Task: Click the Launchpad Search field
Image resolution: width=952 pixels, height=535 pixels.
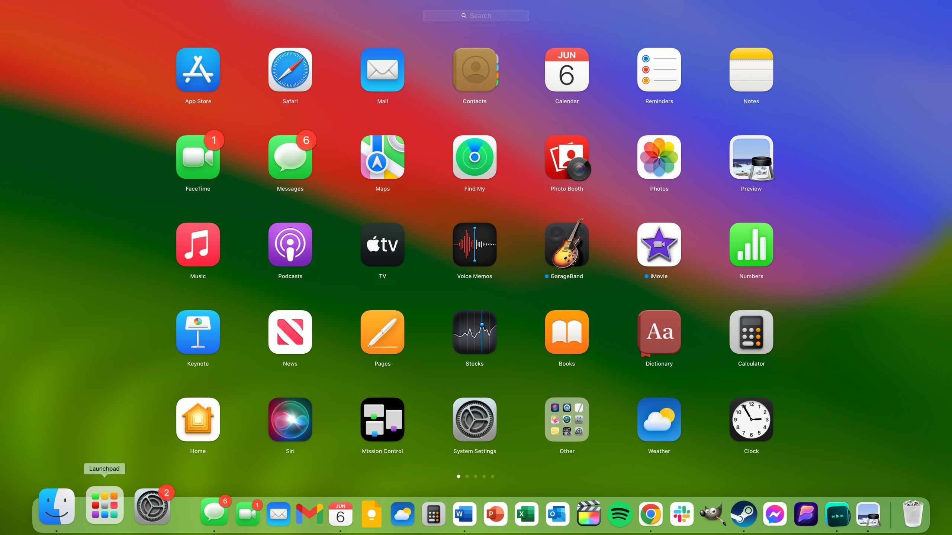Action: 476,16
